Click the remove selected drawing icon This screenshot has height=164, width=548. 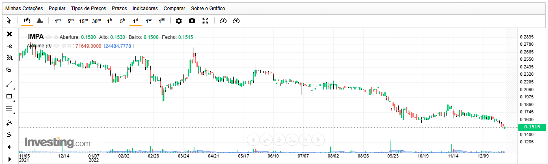click(9, 46)
